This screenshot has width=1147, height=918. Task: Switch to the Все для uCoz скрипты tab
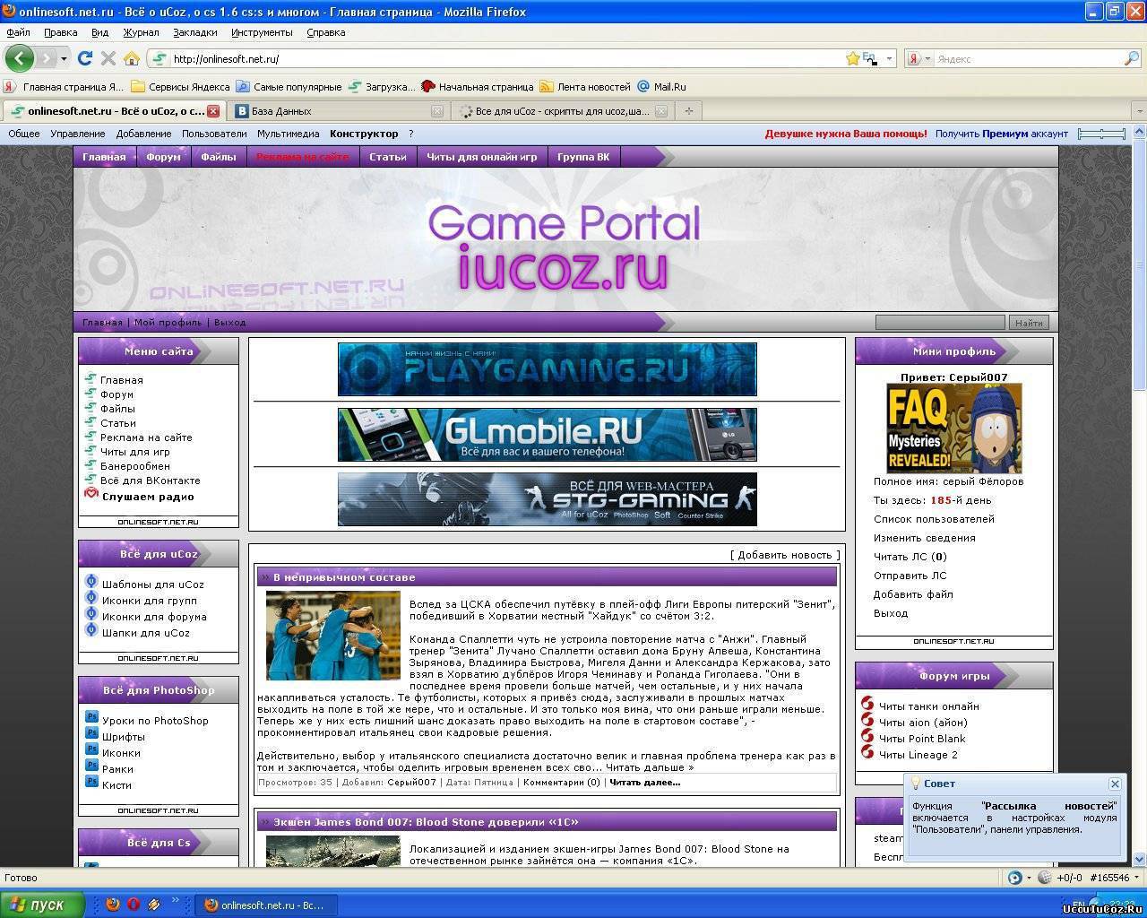click(x=563, y=111)
